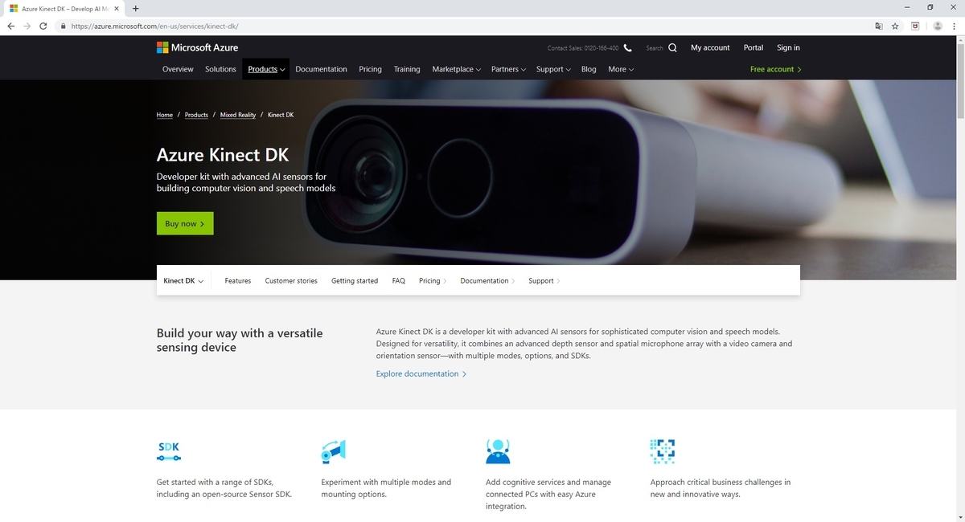Jump to Customer stories in sub-nav

point(291,281)
